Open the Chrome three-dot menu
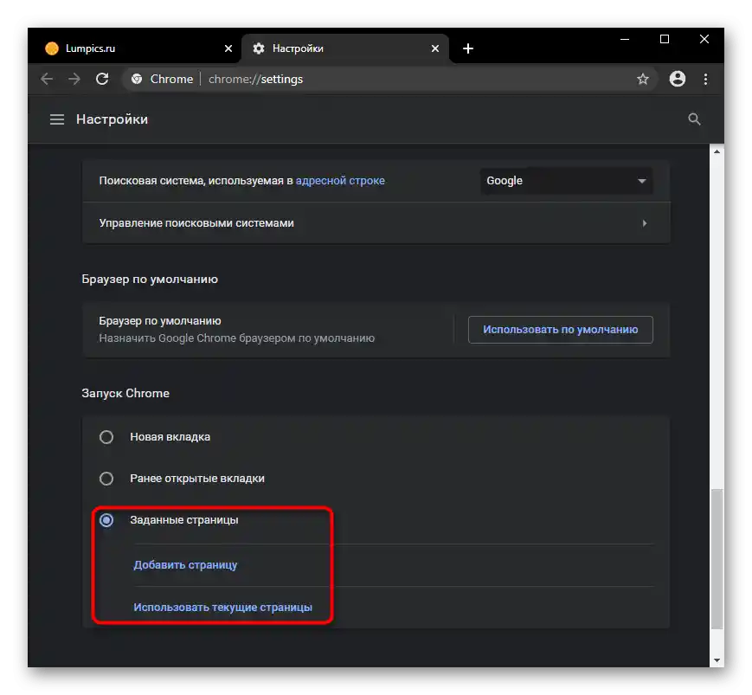This screenshot has width=752, height=695. (x=705, y=79)
